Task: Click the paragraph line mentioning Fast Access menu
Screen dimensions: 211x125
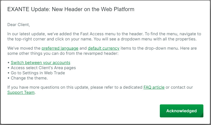Action: [104, 34]
